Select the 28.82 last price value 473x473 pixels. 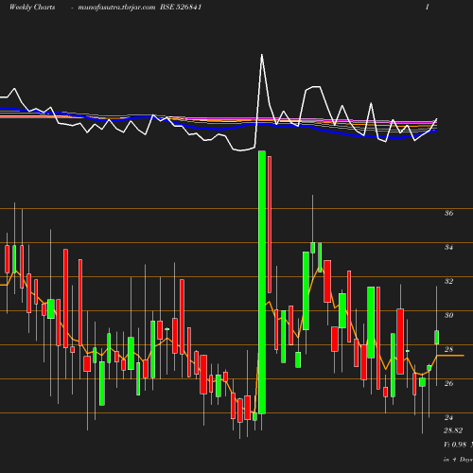point(453,430)
